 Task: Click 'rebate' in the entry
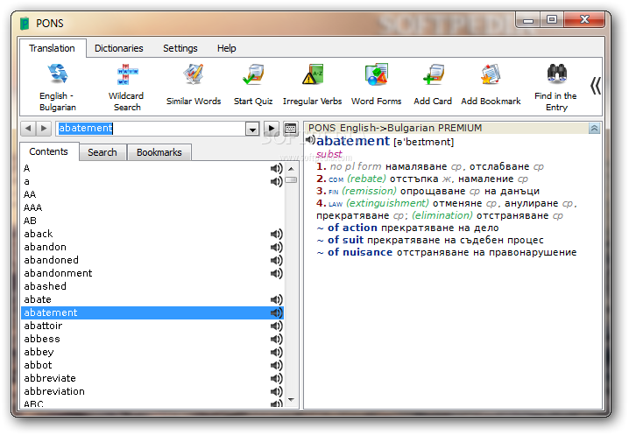coord(367,179)
